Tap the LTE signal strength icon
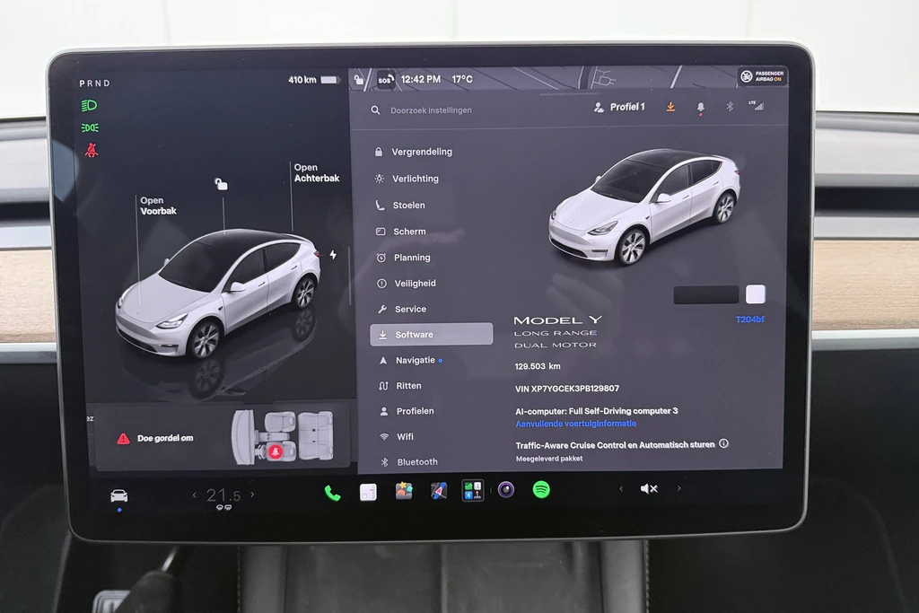Viewport: 919px width, 613px height. coord(756,106)
